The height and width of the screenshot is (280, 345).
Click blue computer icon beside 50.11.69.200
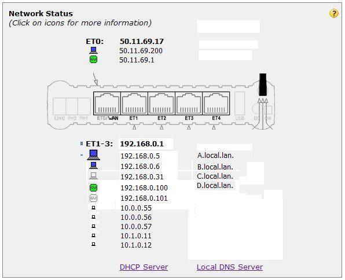pos(94,50)
